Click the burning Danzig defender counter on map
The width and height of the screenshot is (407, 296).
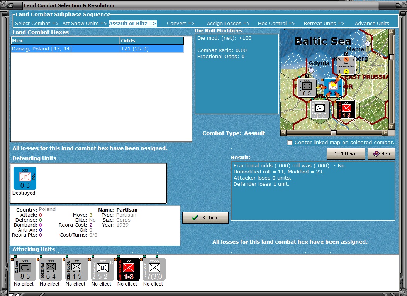pos(333,87)
